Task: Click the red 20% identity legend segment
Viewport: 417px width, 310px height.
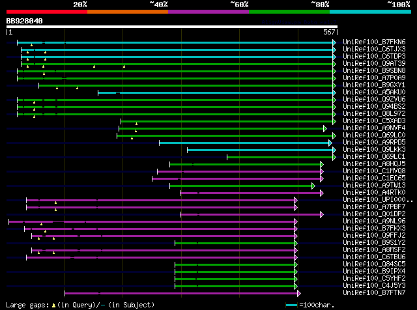Action: pyautogui.click(x=47, y=12)
